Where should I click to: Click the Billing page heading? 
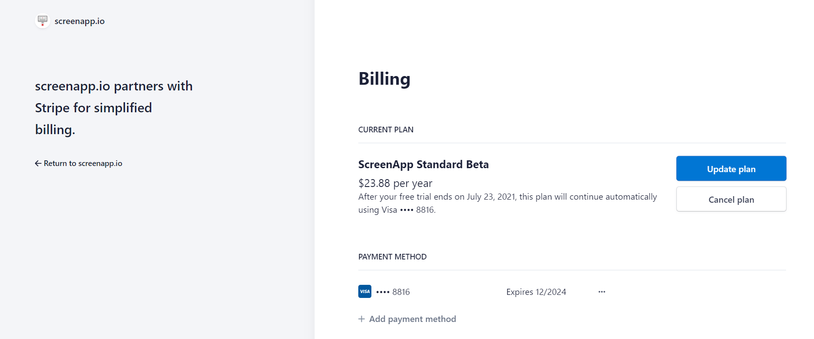tap(384, 79)
